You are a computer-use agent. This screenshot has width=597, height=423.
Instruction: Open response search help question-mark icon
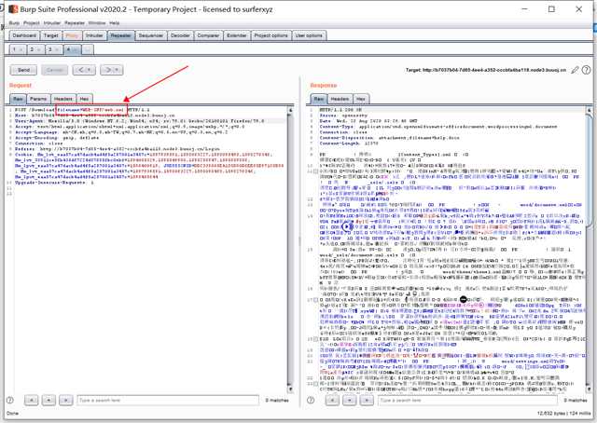pyautogui.click(x=311, y=400)
